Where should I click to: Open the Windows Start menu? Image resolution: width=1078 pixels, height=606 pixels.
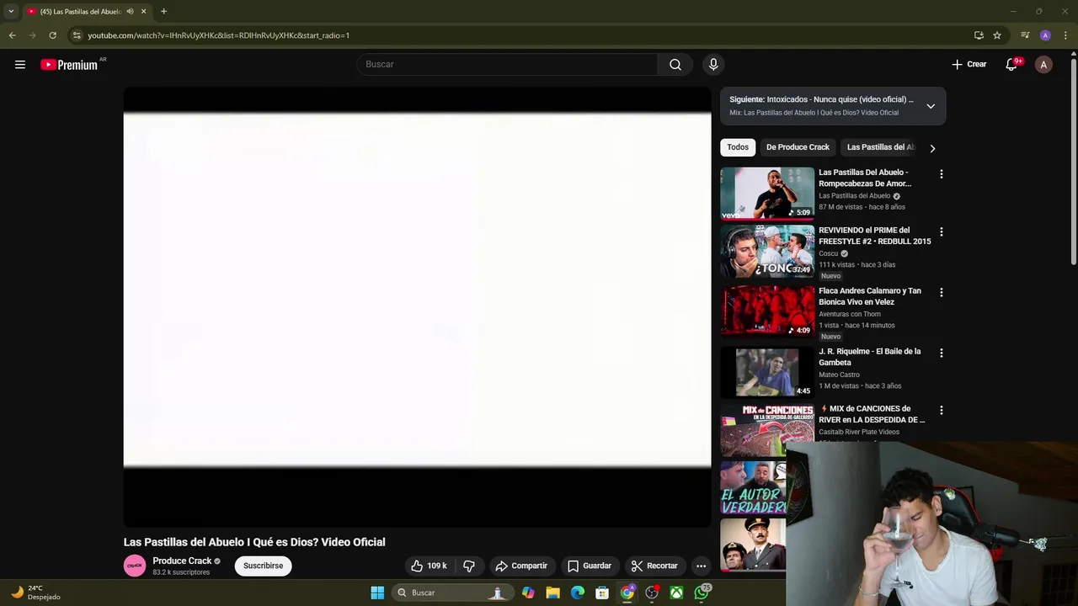pos(377,593)
